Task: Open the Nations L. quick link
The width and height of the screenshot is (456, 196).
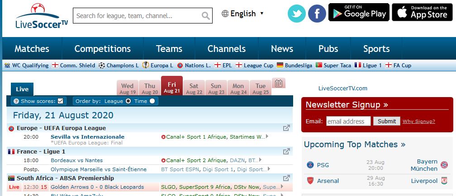Action: coord(194,65)
